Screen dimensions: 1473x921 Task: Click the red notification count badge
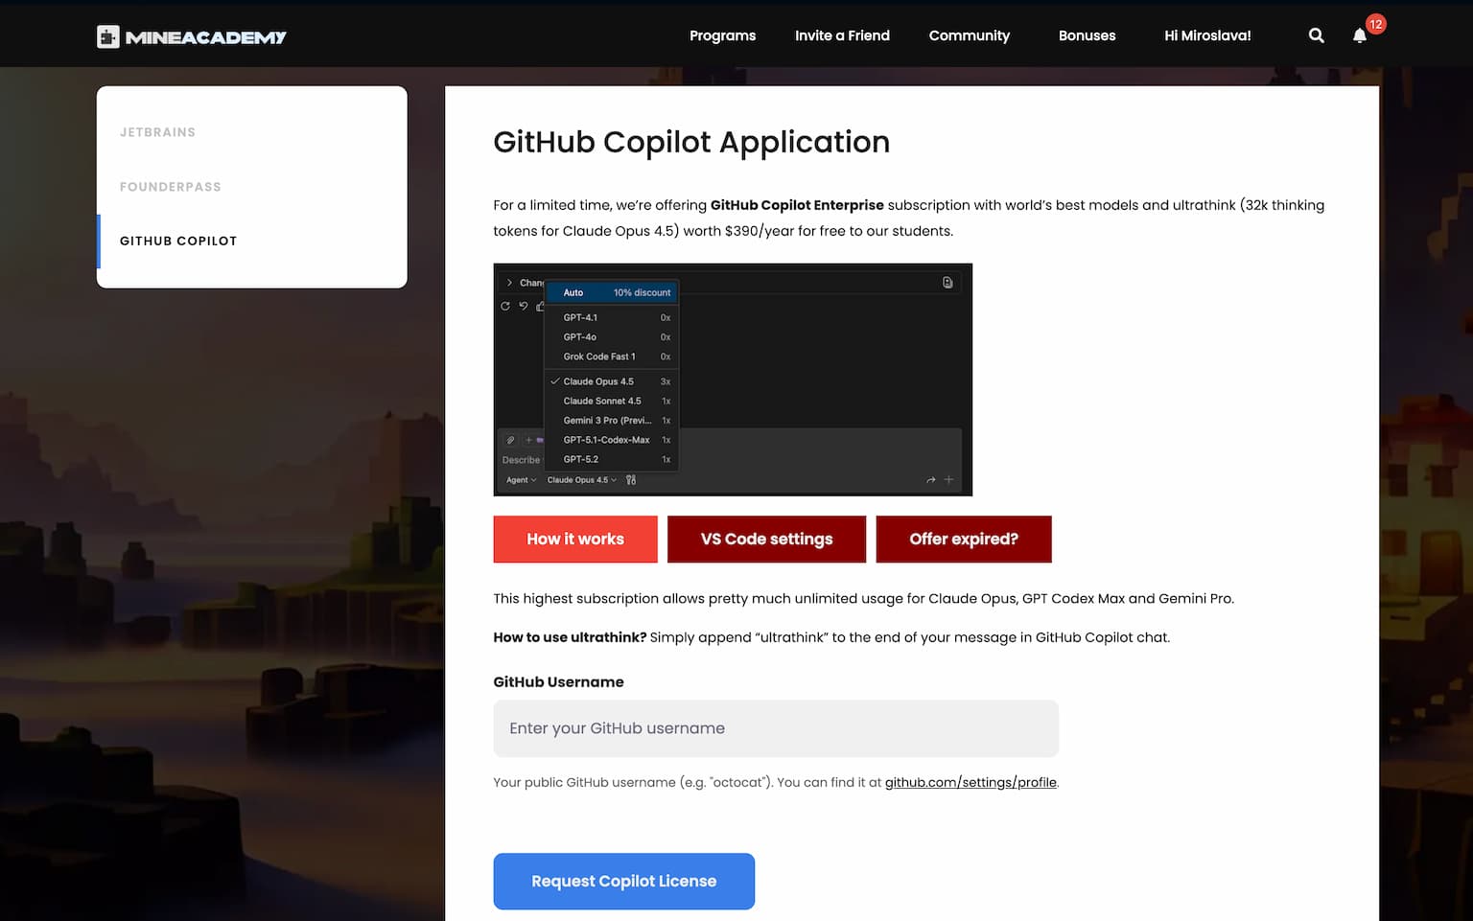(1375, 24)
